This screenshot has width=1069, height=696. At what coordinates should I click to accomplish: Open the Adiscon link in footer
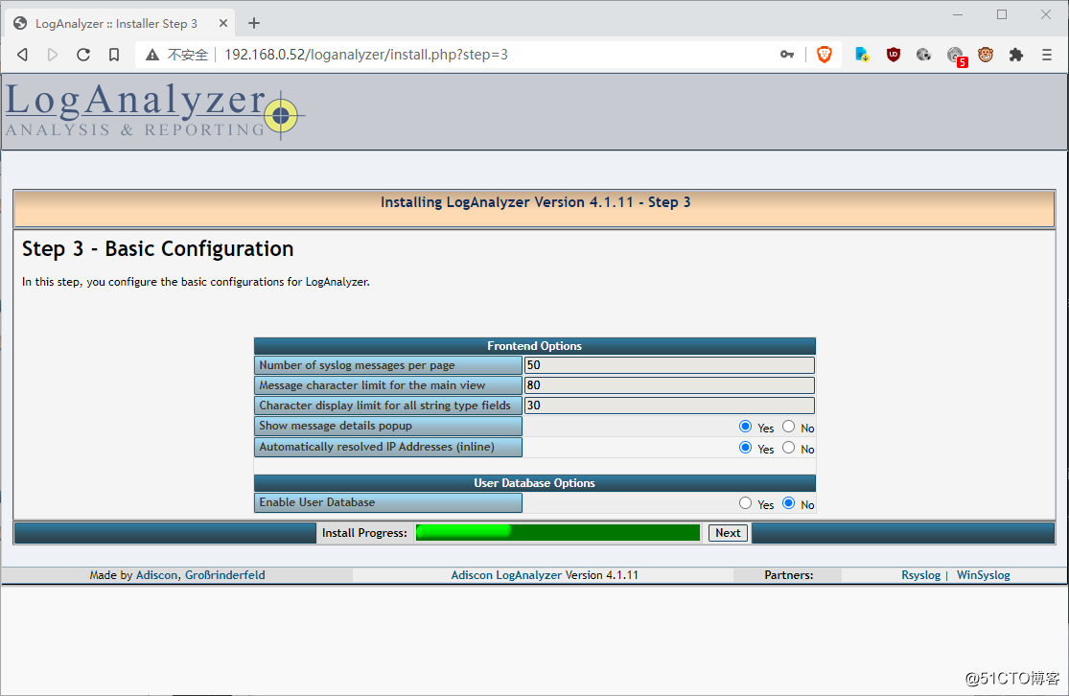point(157,574)
